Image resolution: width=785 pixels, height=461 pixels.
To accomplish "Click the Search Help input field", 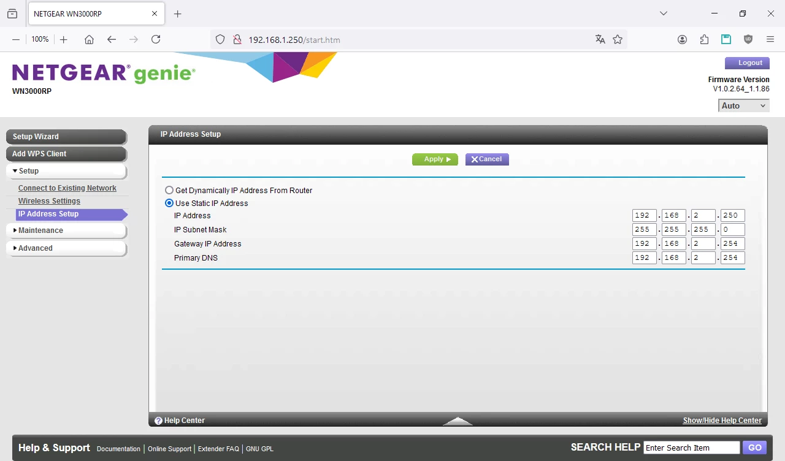I will pyautogui.click(x=692, y=448).
